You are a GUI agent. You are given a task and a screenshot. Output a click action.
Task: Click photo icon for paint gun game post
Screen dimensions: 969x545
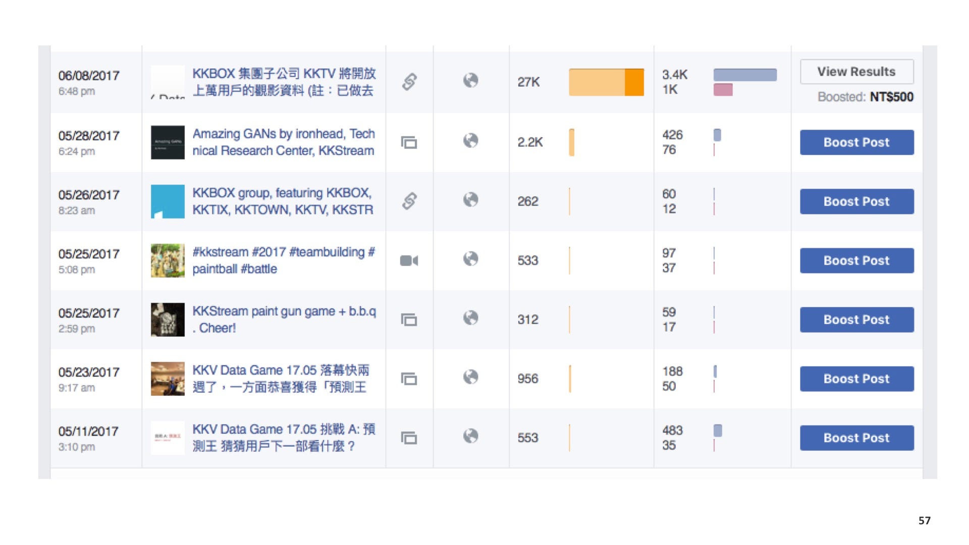pos(409,319)
